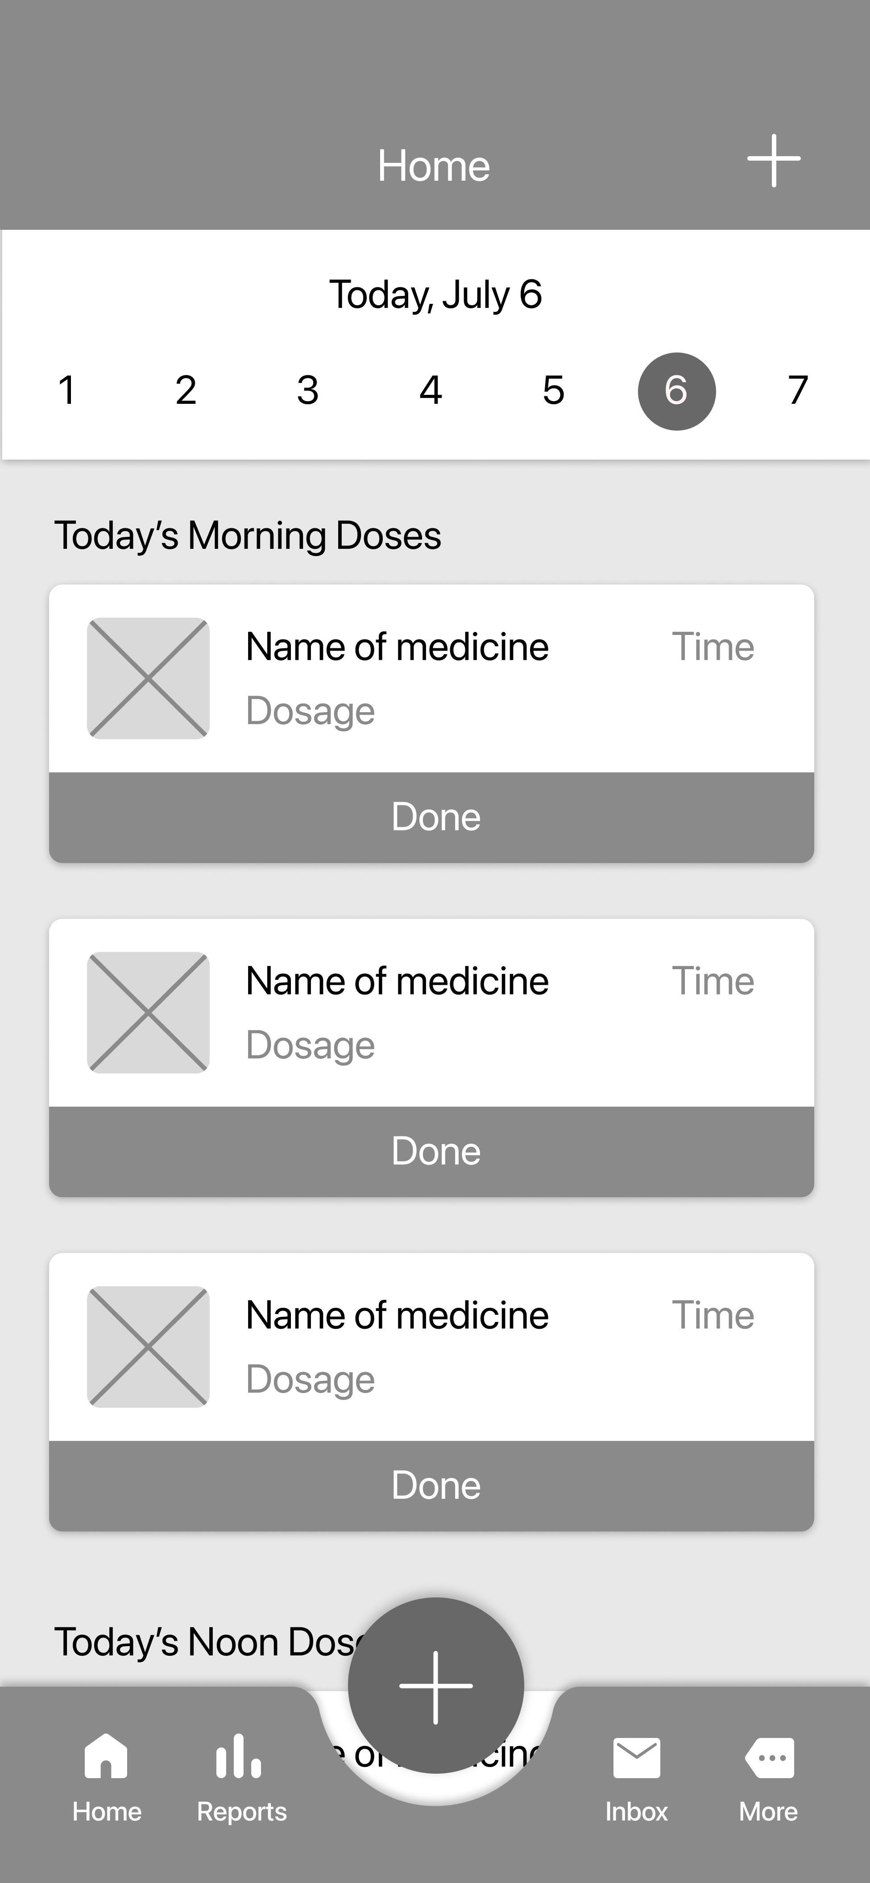Select day 6 in the date strip
This screenshot has width=870, height=1883.
(676, 391)
